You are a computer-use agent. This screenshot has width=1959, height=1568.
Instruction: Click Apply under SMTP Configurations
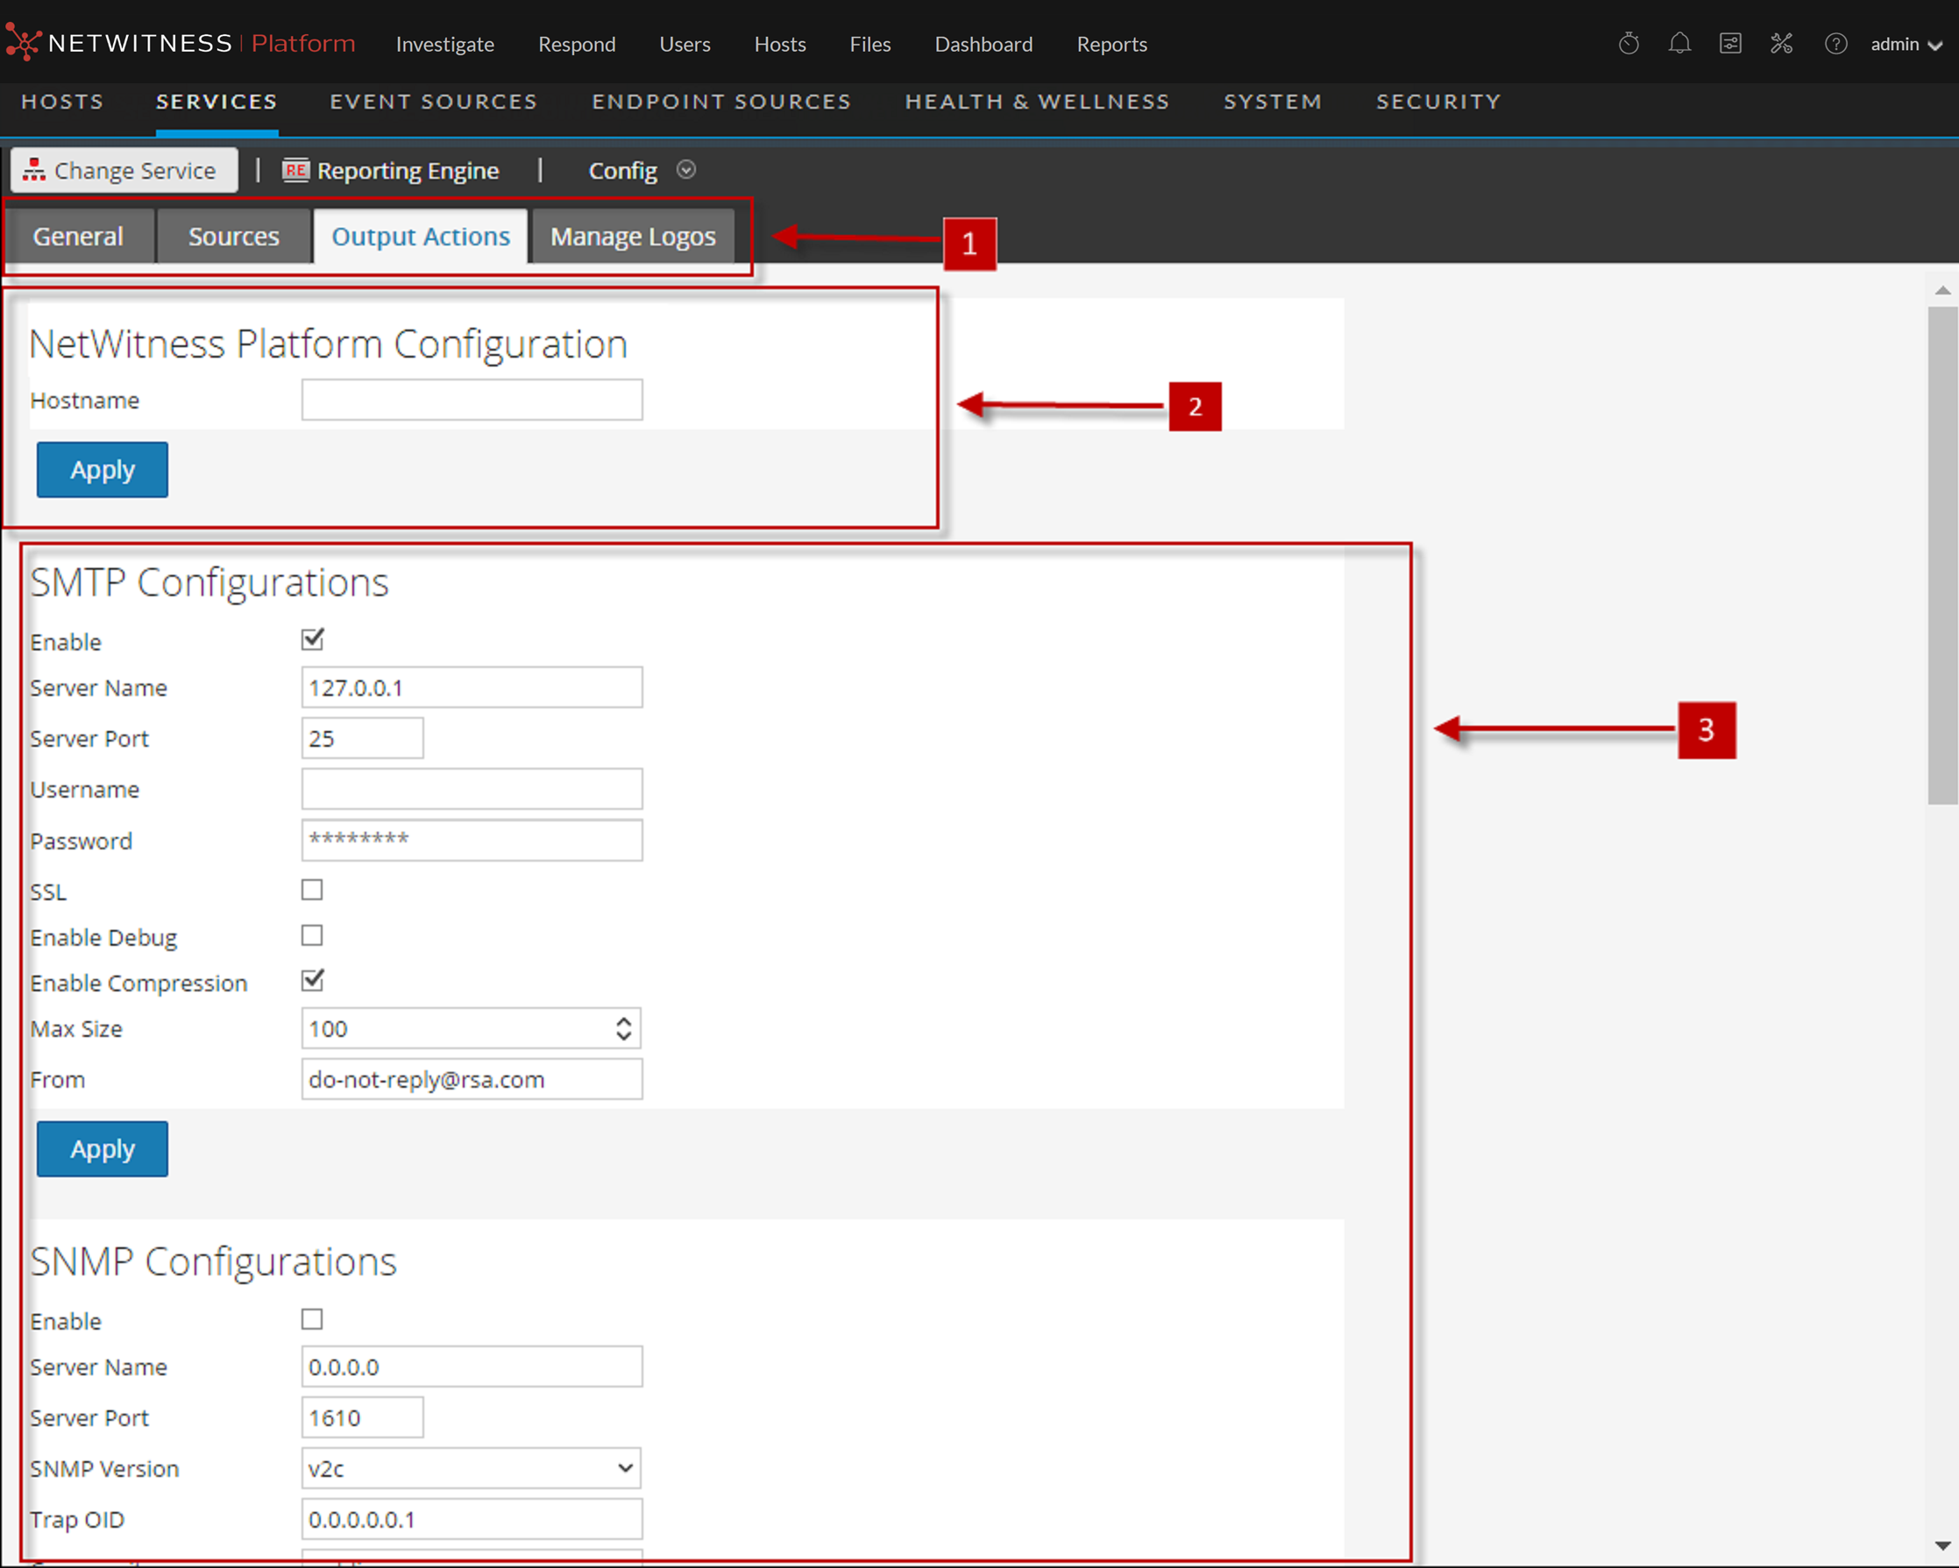point(102,1148)
